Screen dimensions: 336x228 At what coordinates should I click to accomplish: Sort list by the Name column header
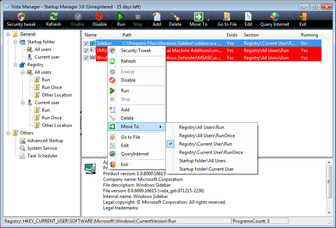[101, 35]
